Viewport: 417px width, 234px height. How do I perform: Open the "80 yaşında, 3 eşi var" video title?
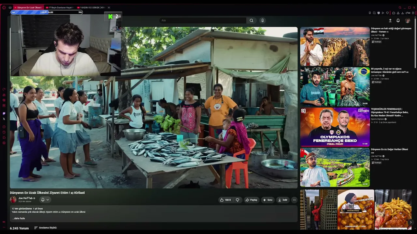point(390,70)
